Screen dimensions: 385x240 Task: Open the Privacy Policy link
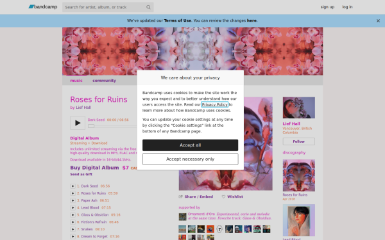tap(215, 104)
